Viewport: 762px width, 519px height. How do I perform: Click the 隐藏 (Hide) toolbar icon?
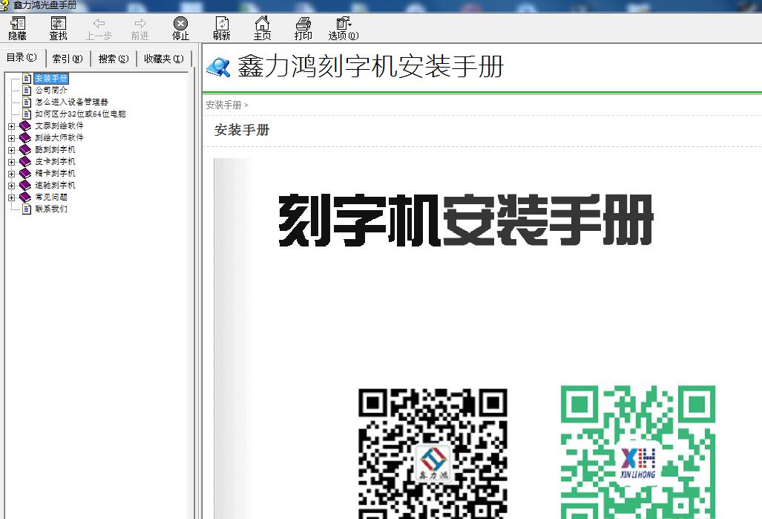pos(17,28)
